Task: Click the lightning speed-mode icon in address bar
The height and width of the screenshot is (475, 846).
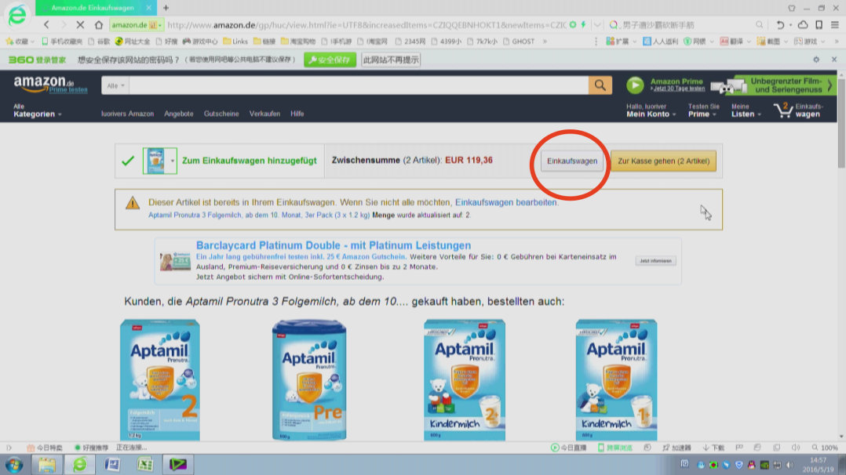Action: click(583, 25)
